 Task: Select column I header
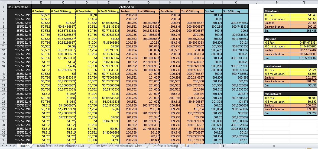click(x=193, y=2)
